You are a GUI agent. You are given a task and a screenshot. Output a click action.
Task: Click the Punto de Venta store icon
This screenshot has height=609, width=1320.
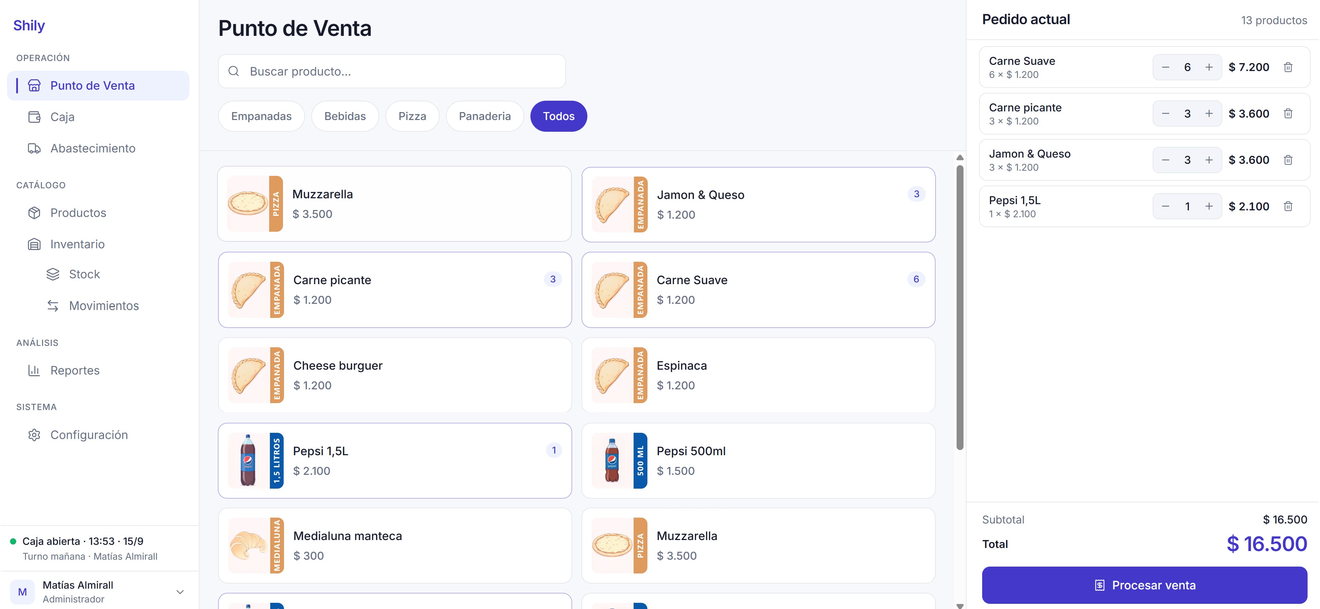(34, 86)
